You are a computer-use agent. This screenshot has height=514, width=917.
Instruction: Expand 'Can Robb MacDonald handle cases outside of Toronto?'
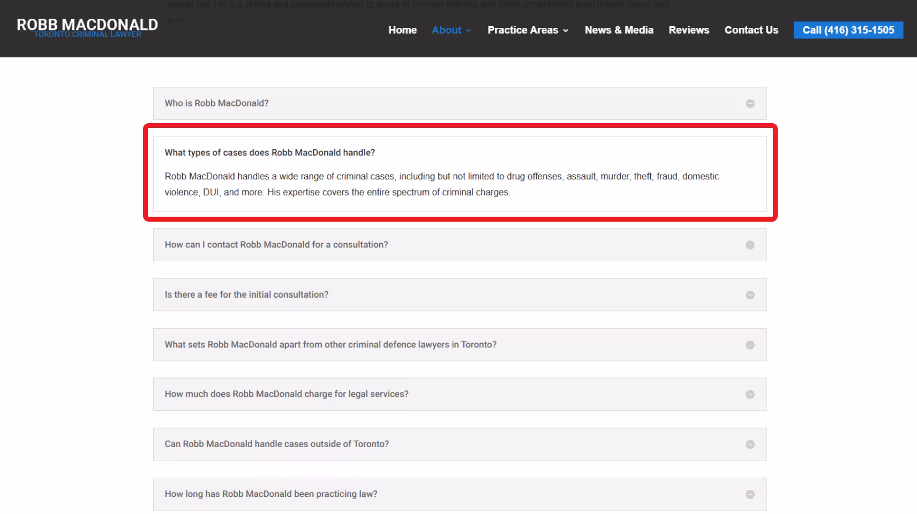click(x=460, y=444)
